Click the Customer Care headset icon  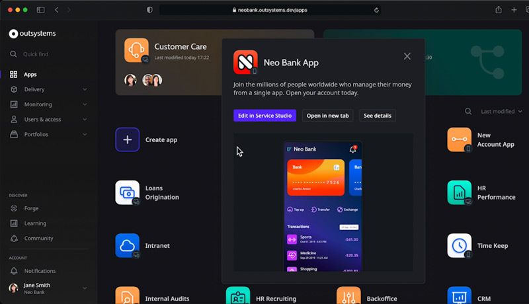[136, 50]
